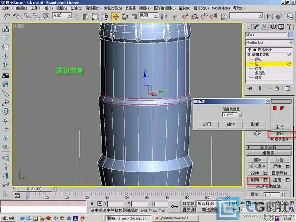Open the 编辑 menu

[21, 8]
